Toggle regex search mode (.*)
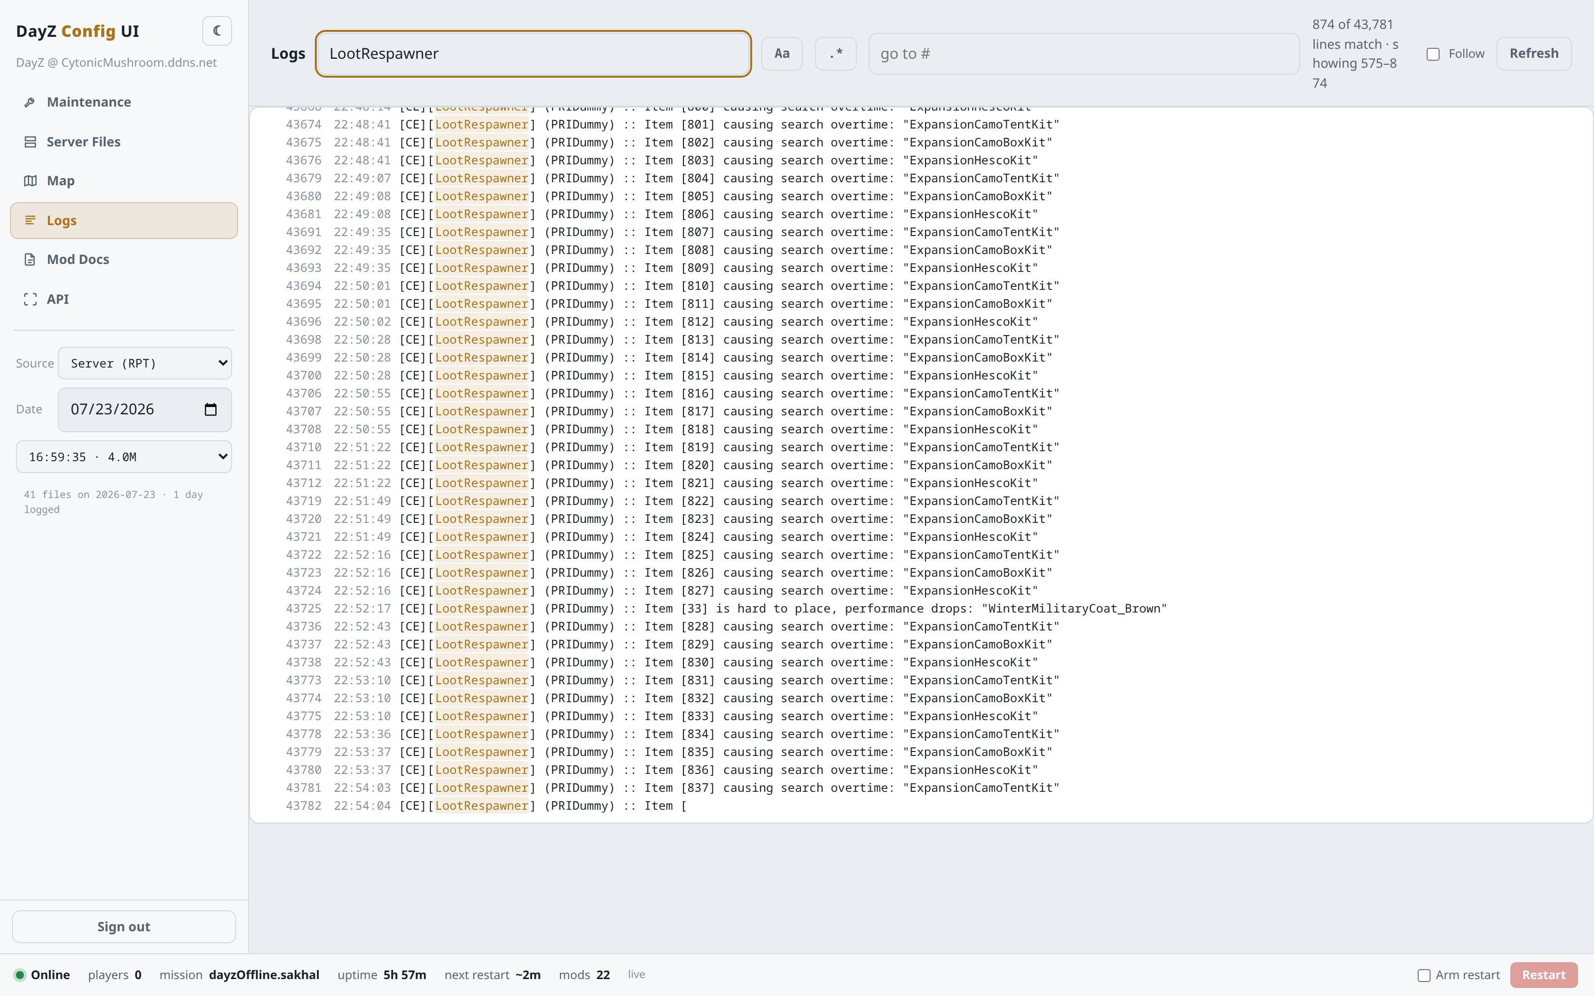 [835, 53]
